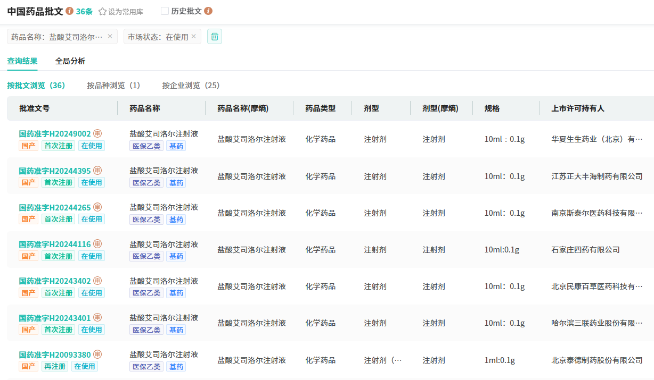Remove the 市场状态 在使用 filter tag
Viewport: 654px width, 380px height.
pos(193,37)
